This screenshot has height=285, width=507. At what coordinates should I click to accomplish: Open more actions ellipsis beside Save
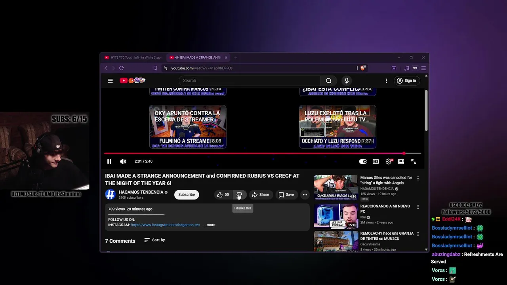305,195
